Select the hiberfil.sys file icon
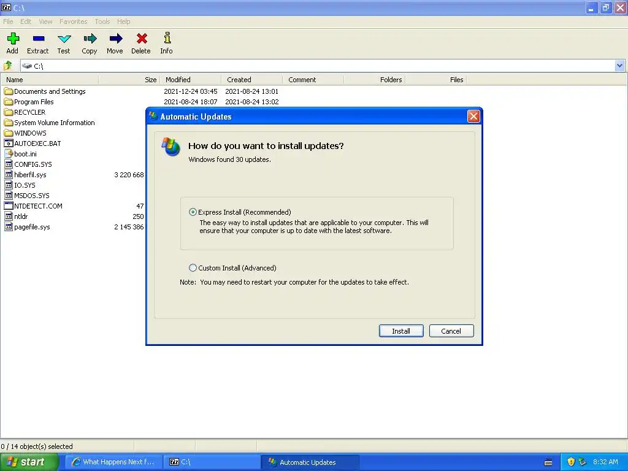 (x=9, y=175)
